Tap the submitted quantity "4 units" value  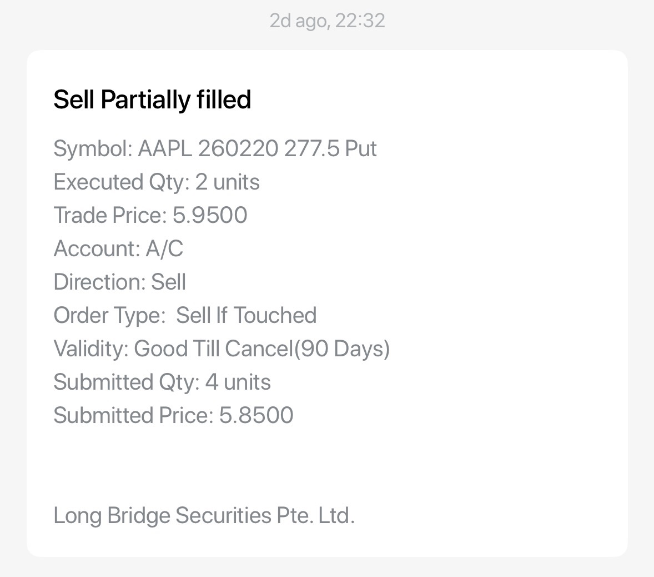(238, 382)
